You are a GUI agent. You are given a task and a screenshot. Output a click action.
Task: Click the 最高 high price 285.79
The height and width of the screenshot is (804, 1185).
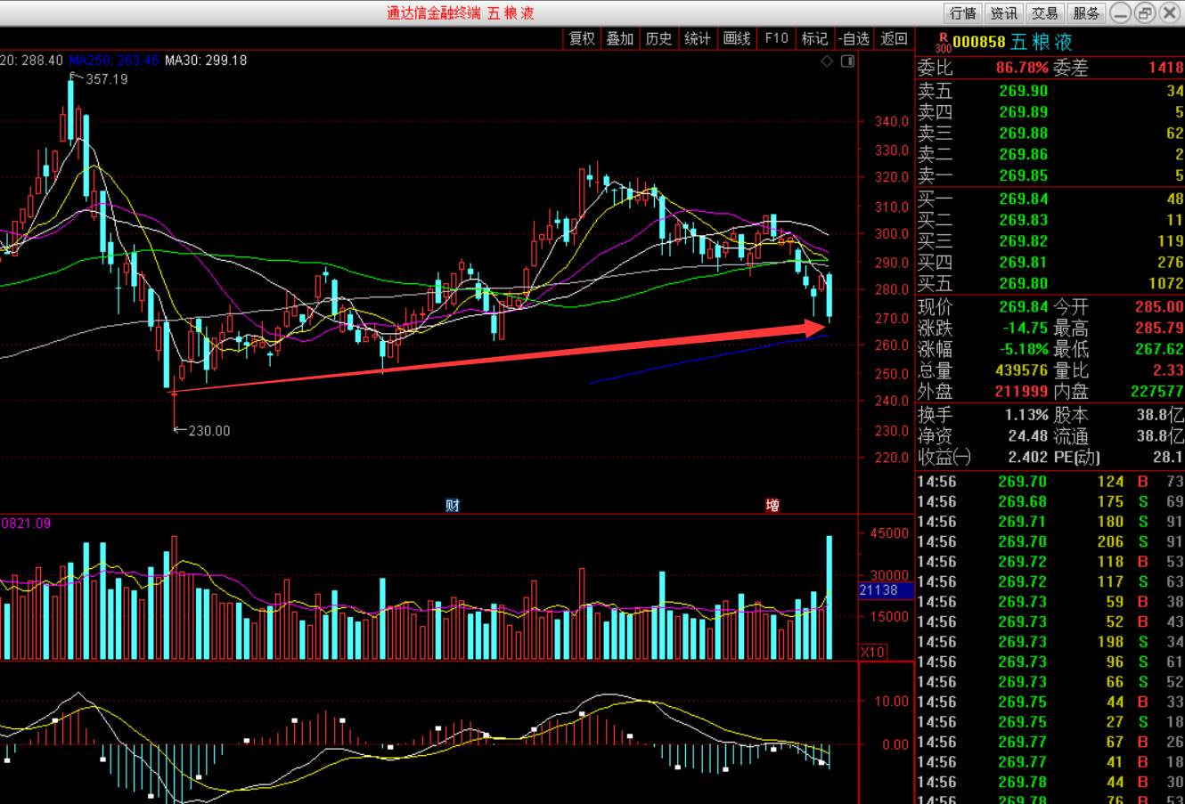click(1159, 328)
